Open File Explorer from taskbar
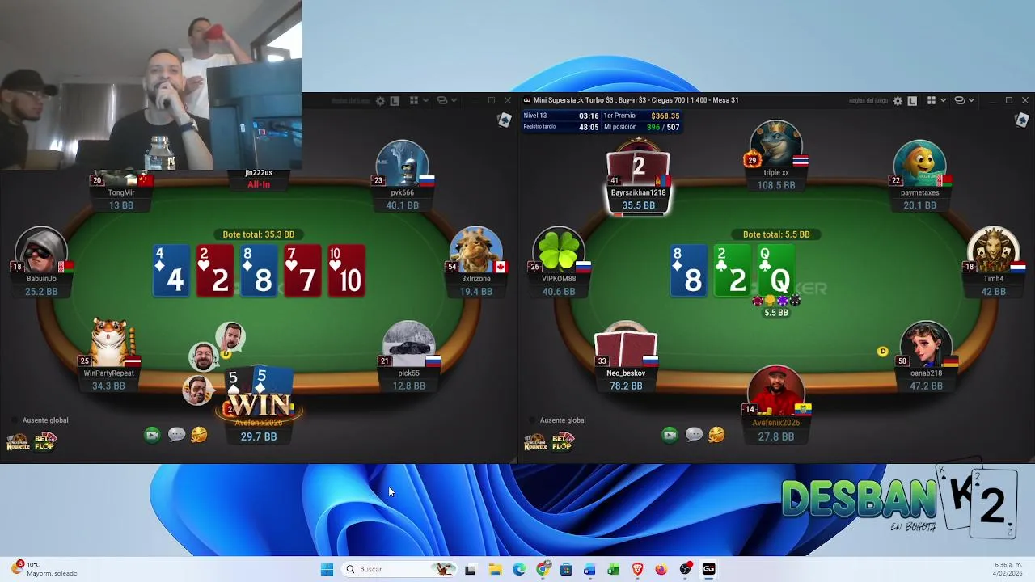The width and height of the screenshot is (1035, 582). point(495,569)
